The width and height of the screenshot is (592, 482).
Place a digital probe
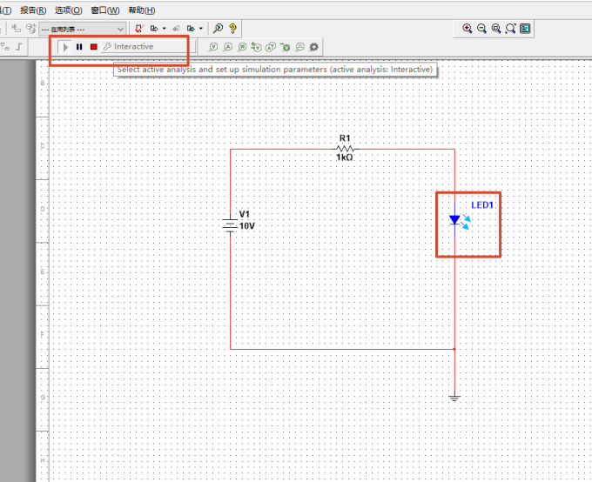(x=299, y=47)
